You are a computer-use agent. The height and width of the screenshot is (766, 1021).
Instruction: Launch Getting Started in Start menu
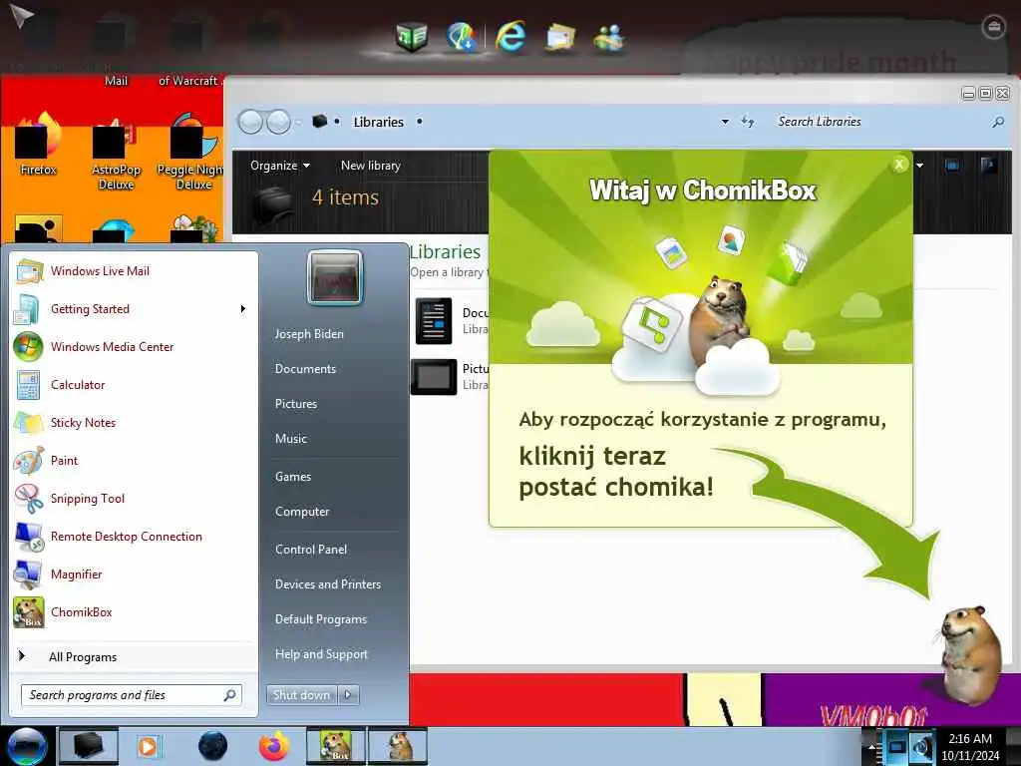(134, 309)
